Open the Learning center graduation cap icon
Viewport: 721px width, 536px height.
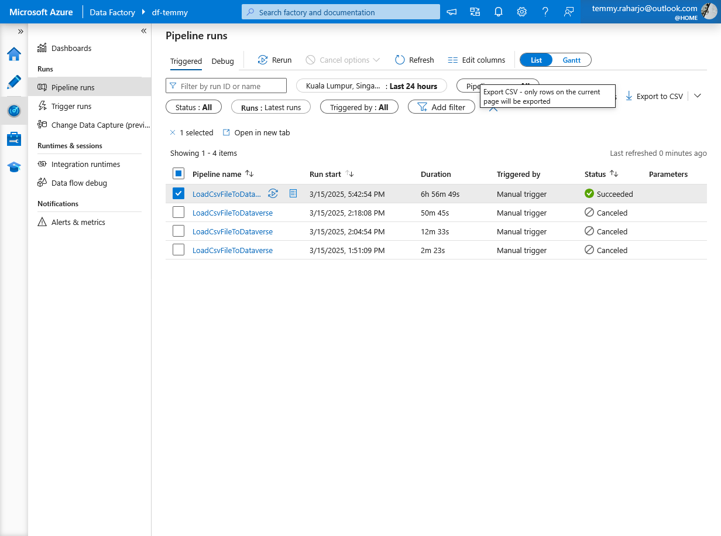14,167
